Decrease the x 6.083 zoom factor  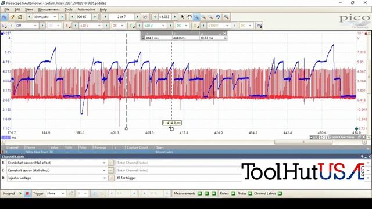[x=155, y=17]
